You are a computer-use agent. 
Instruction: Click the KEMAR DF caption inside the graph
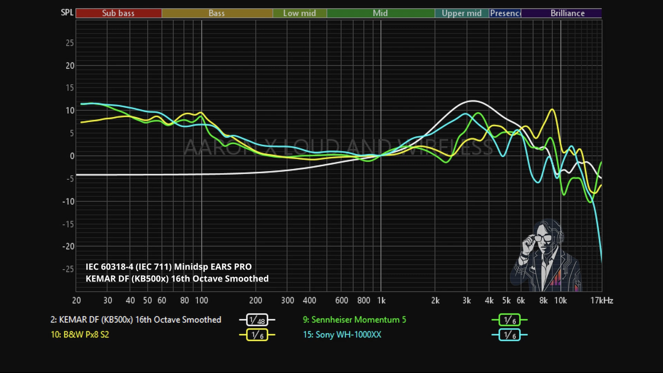[177, 279]
